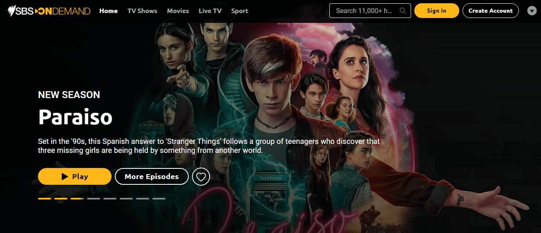Go to the Home tab
541x233 pixels.
pos(108,11)
